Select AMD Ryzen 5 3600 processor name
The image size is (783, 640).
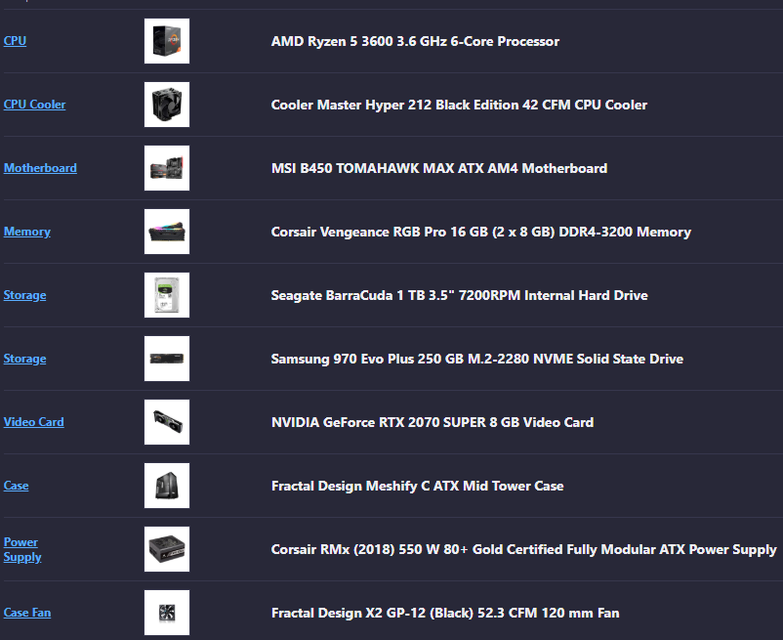click(415, 41)
